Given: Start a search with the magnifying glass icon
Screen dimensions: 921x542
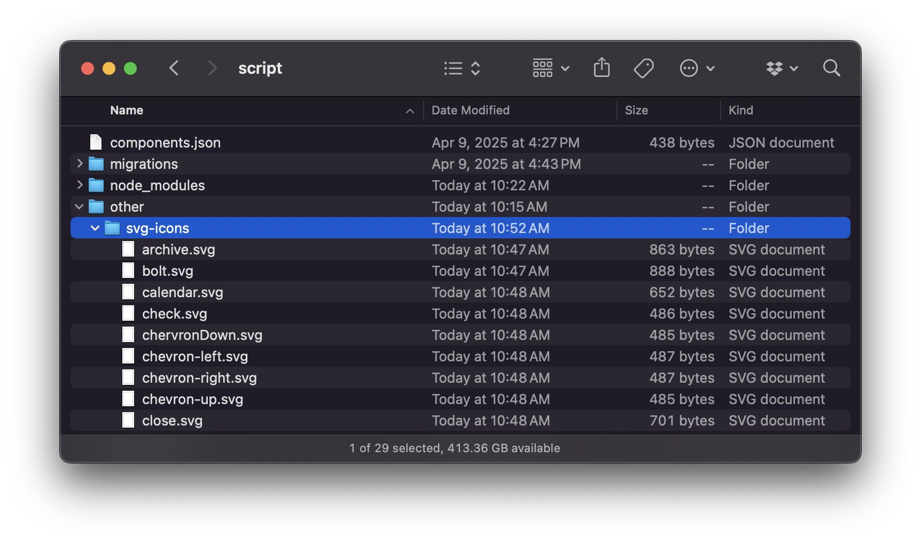Looking at the screenshot, I should 831,68.
